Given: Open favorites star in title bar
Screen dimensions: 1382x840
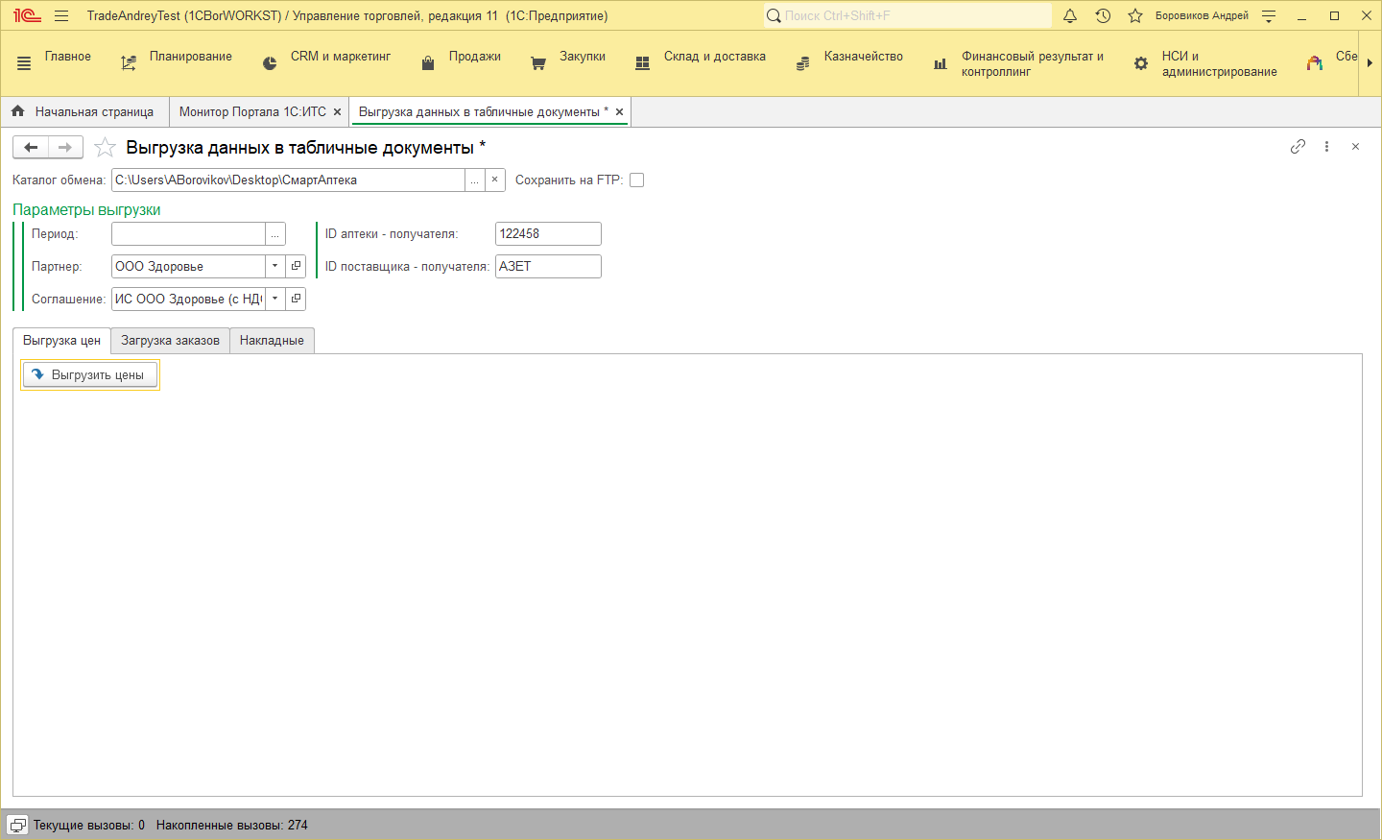Looking at the screenshot, I should tap(1134, 15).
